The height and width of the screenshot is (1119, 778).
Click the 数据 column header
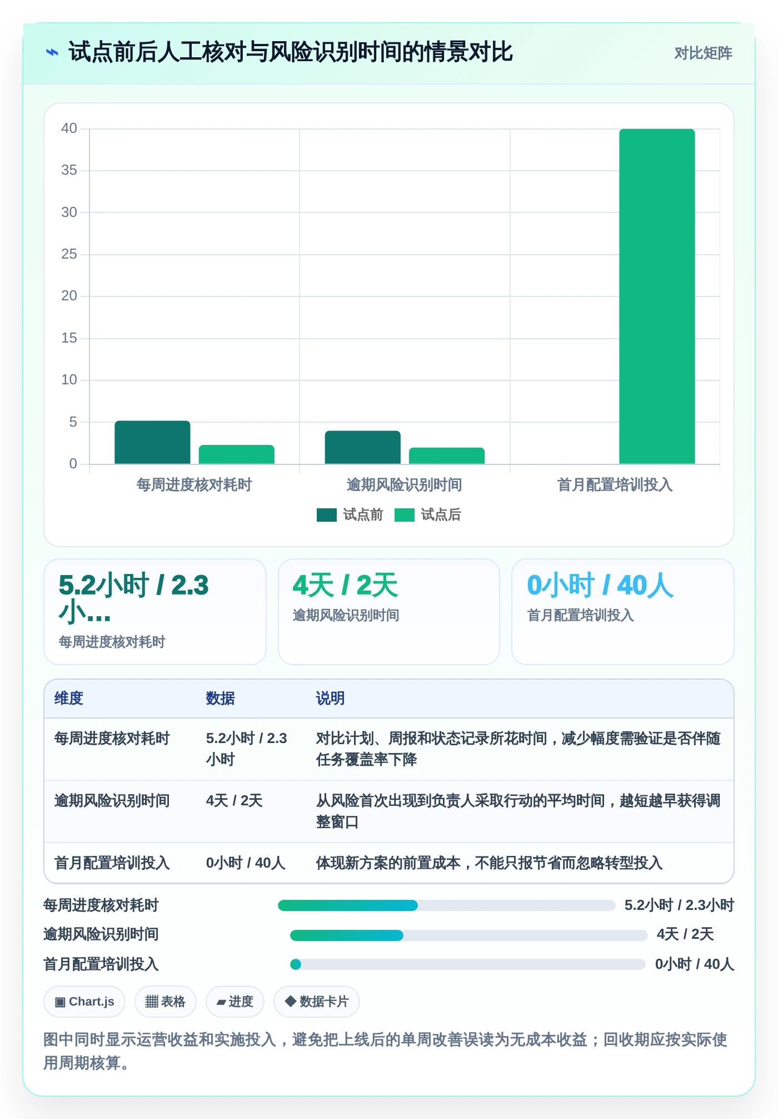(221, 699)
